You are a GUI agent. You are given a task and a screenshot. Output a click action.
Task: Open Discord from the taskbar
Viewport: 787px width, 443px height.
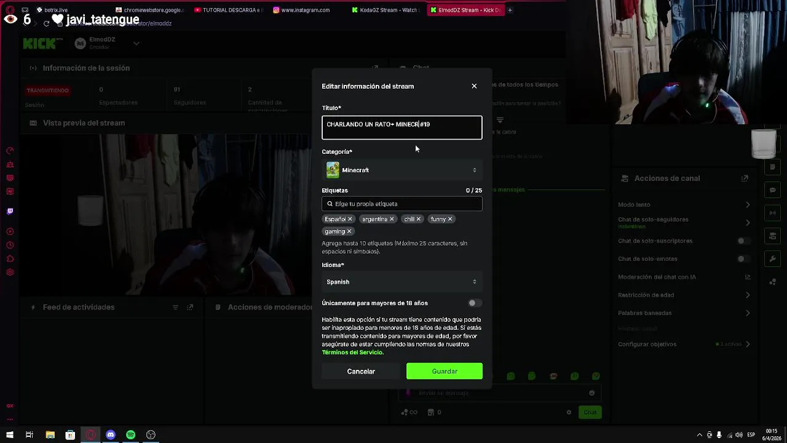[111, 435]
